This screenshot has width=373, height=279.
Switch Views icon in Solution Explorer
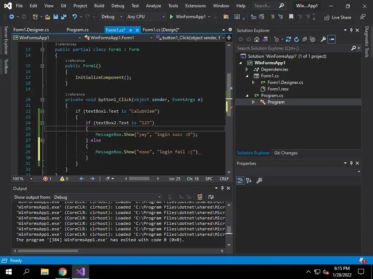[265, 39]
